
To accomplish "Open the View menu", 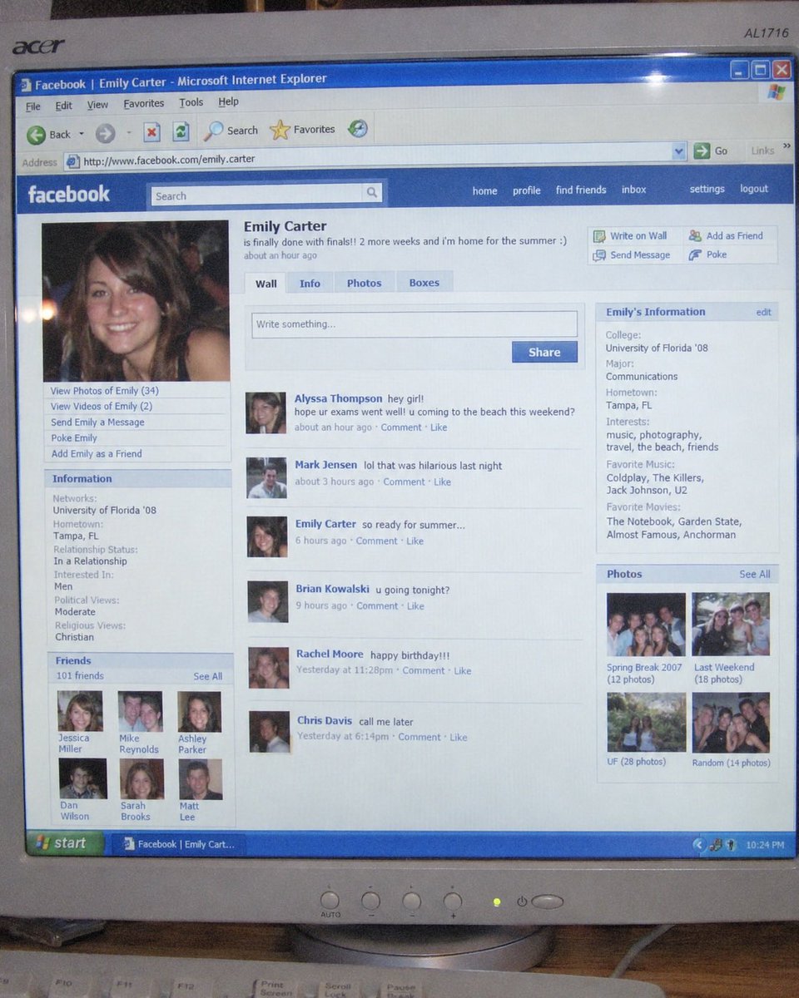I will click(x=98, y=105).
